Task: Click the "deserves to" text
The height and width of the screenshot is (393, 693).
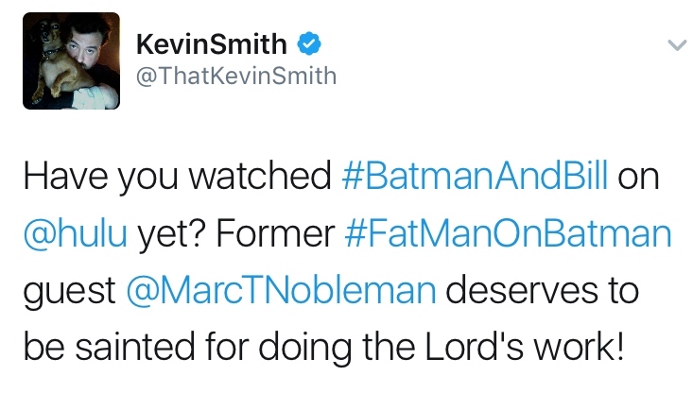Action: pos(548,289)
